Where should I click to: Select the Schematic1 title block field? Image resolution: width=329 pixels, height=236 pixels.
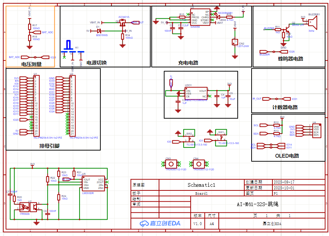pos(201,185)
